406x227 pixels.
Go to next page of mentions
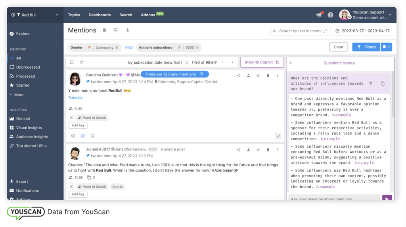click(232, 62)
